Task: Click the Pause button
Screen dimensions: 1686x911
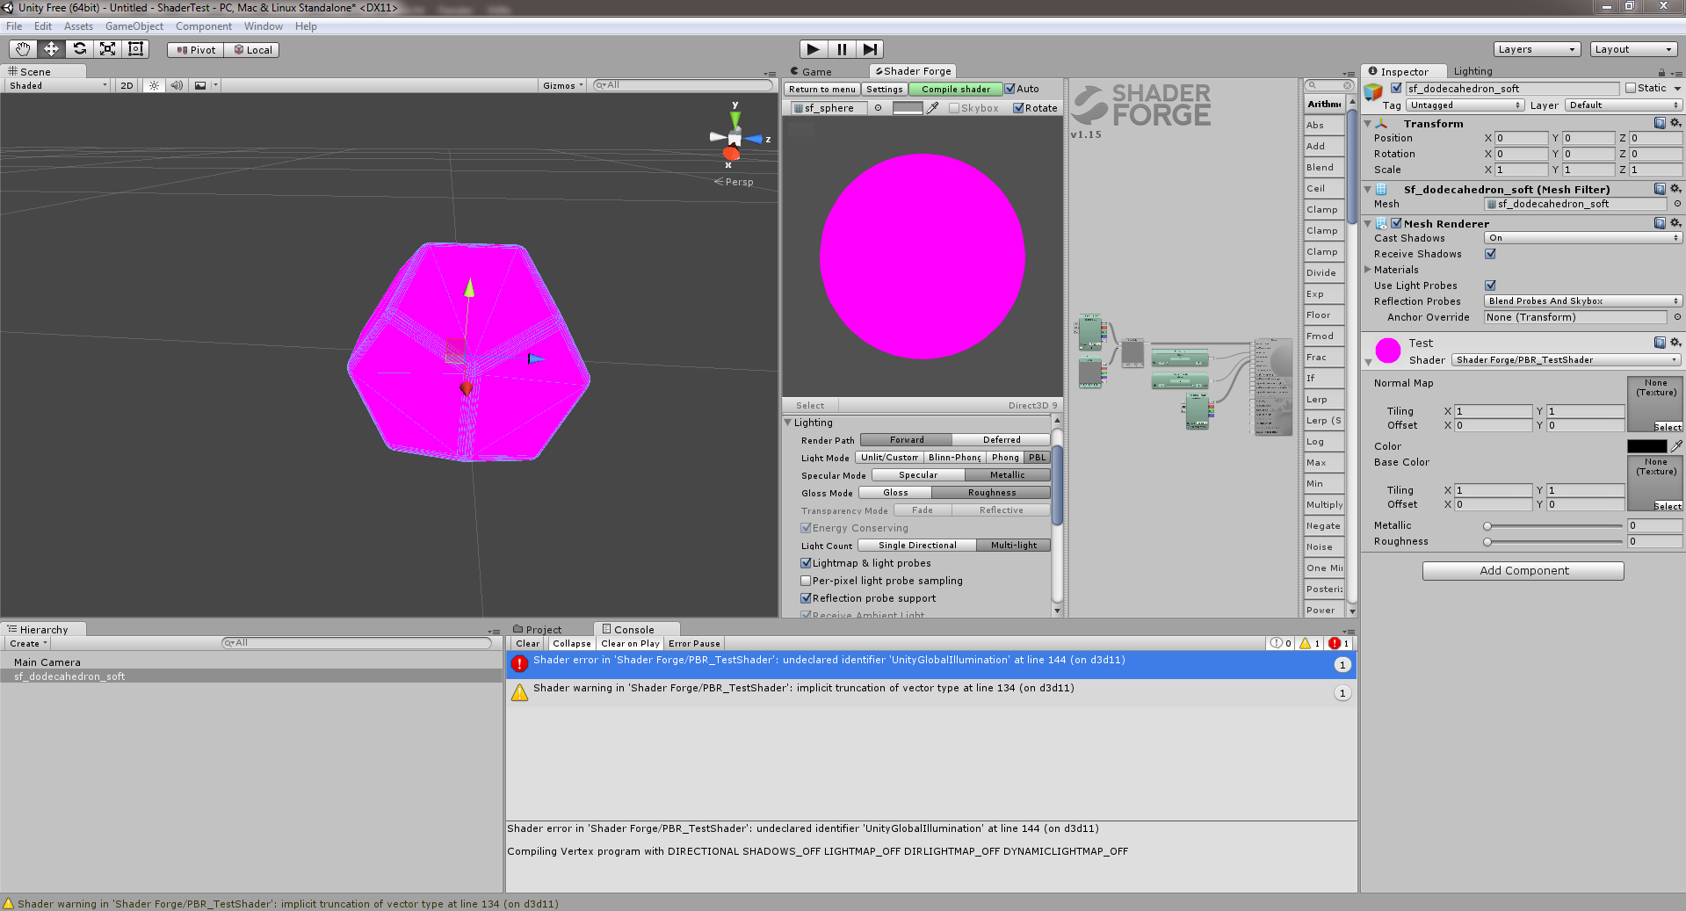Action: [842, 49]
